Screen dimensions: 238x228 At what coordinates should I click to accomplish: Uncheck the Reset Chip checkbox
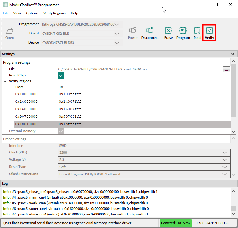[61, 75]
